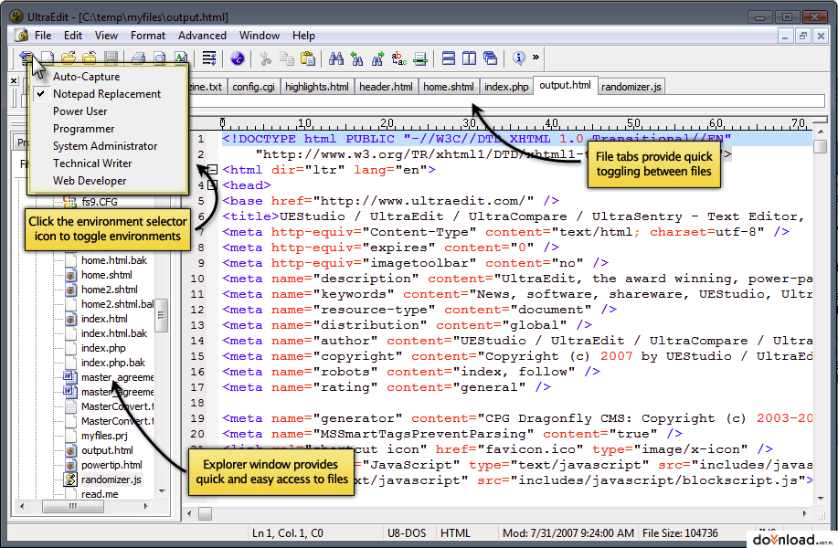
Task: Click Find Next binoculars icon
Action: click(377, 58)
